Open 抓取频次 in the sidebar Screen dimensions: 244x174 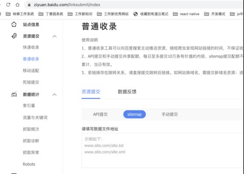pos(31,129)
